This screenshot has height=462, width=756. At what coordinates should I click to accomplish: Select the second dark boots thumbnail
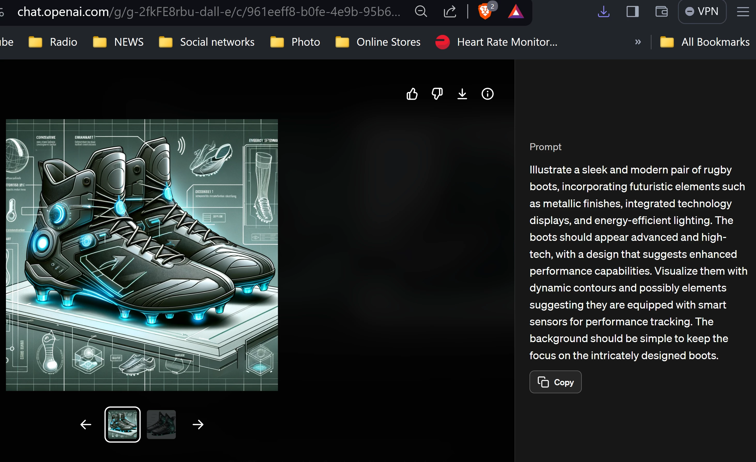coord(161,424)
